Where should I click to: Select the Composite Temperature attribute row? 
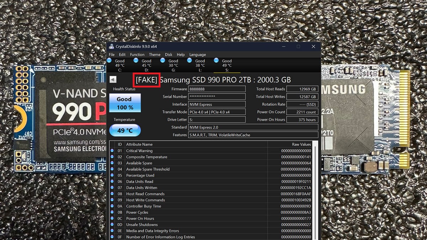[211, 157]
